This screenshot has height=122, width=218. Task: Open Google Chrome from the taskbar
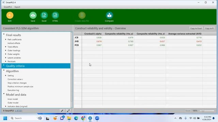(83, 118)
